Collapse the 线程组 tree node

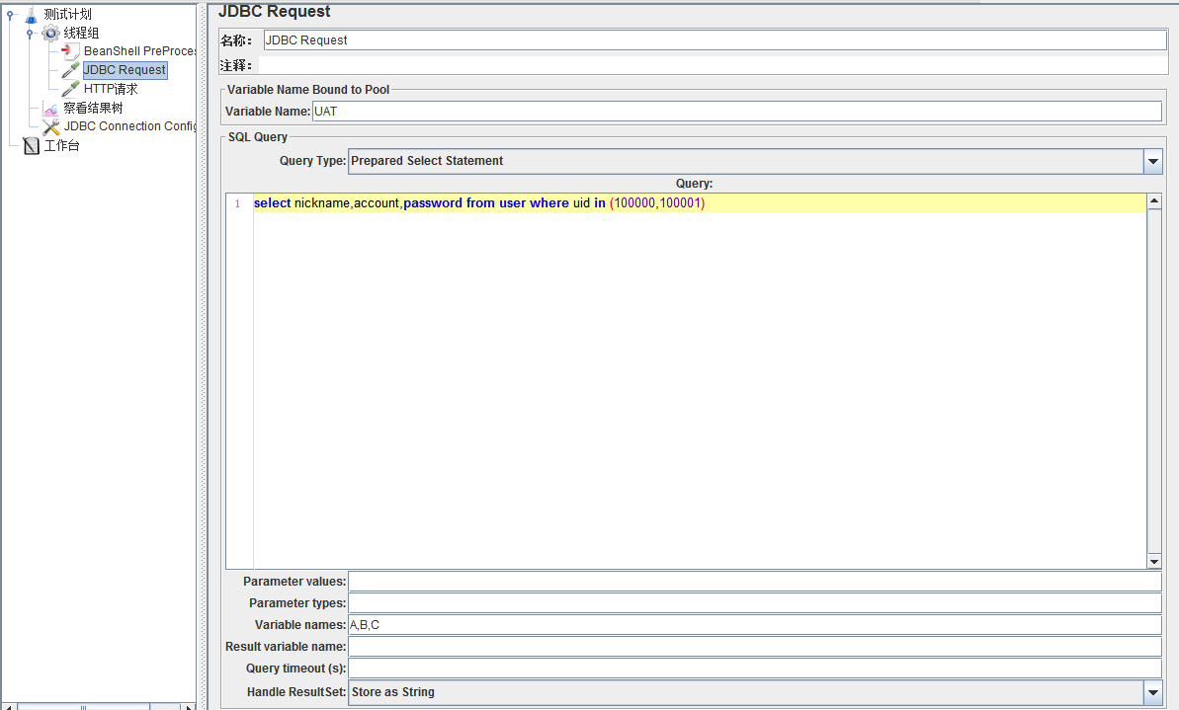[x=30, y=33]
